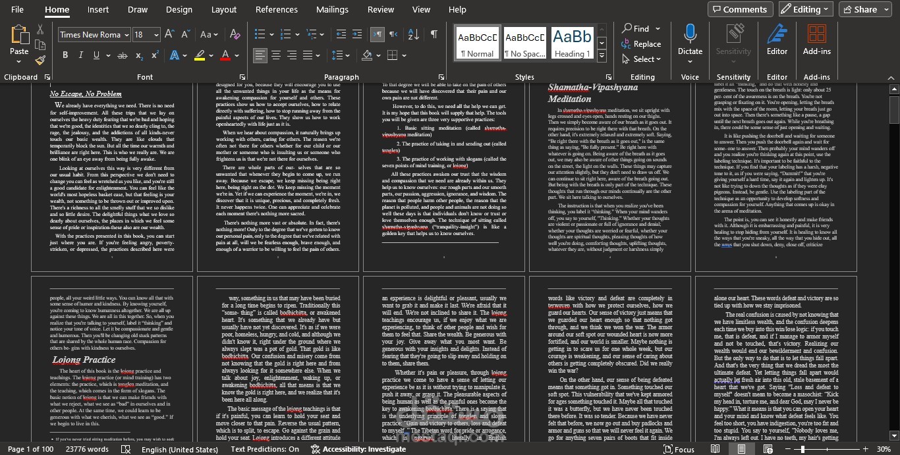
Task: Zoom in with plus button
Action: point(864,449)
